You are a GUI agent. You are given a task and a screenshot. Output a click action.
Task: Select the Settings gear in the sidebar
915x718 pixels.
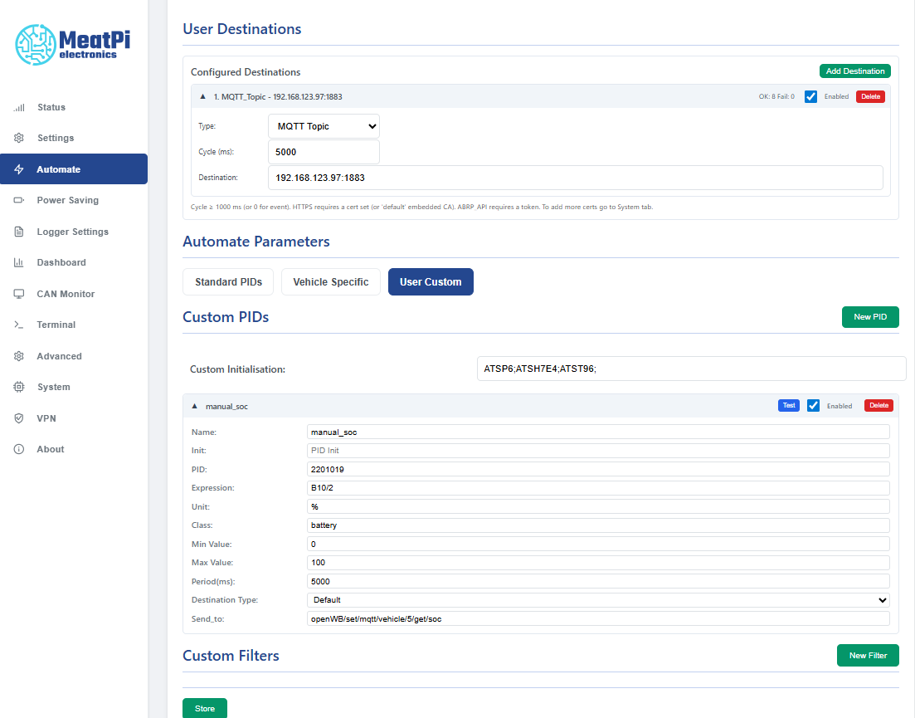click(54, 138)
